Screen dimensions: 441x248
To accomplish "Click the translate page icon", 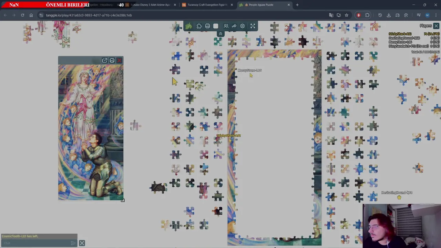I will pyautogui.click(x=331, y=15).
